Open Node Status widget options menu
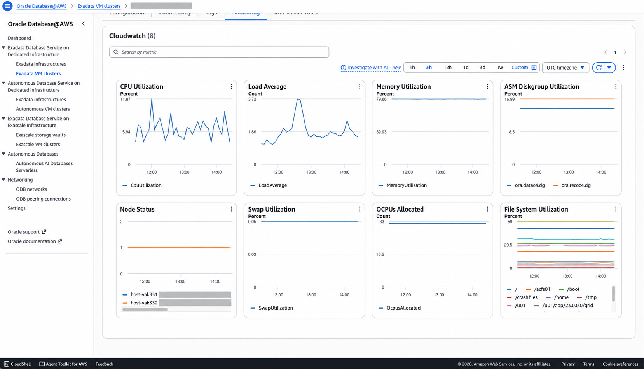644x369 pixels. [231, 209]
